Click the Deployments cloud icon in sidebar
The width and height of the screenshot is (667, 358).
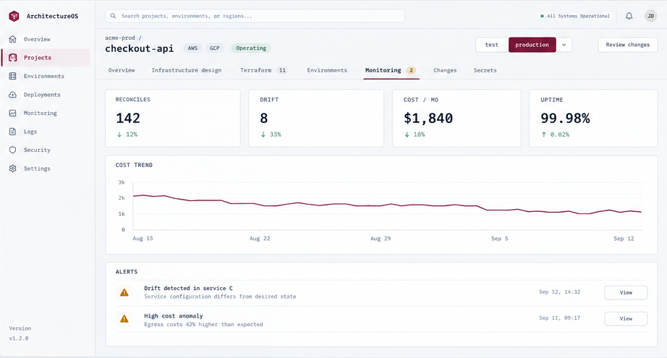[13, 95]
